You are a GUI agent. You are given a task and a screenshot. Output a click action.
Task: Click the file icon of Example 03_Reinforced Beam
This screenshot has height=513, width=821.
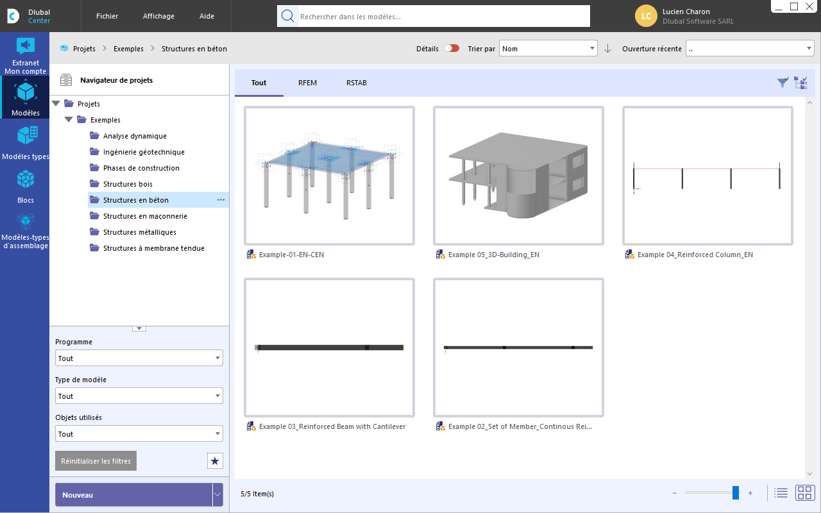point(251,426)
